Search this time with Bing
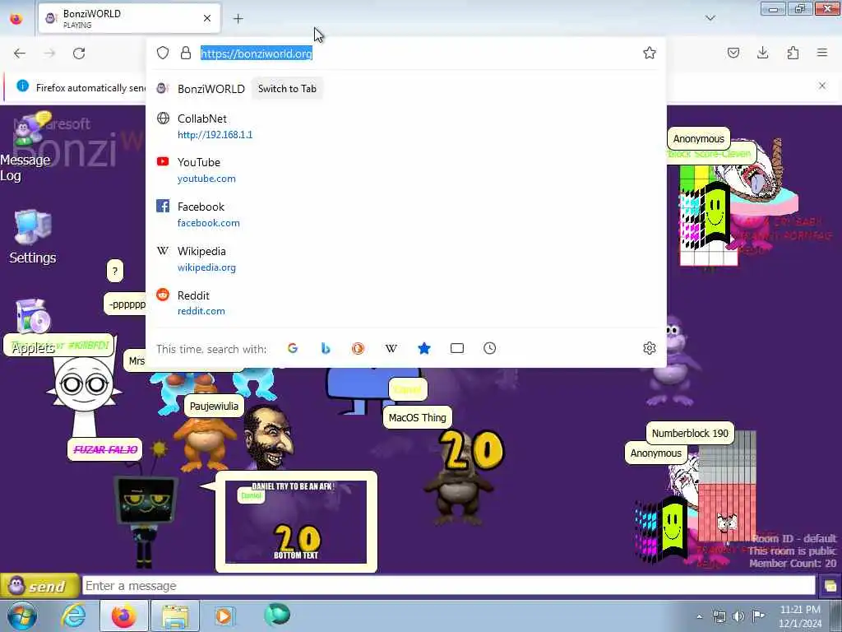 pos(326,348)
